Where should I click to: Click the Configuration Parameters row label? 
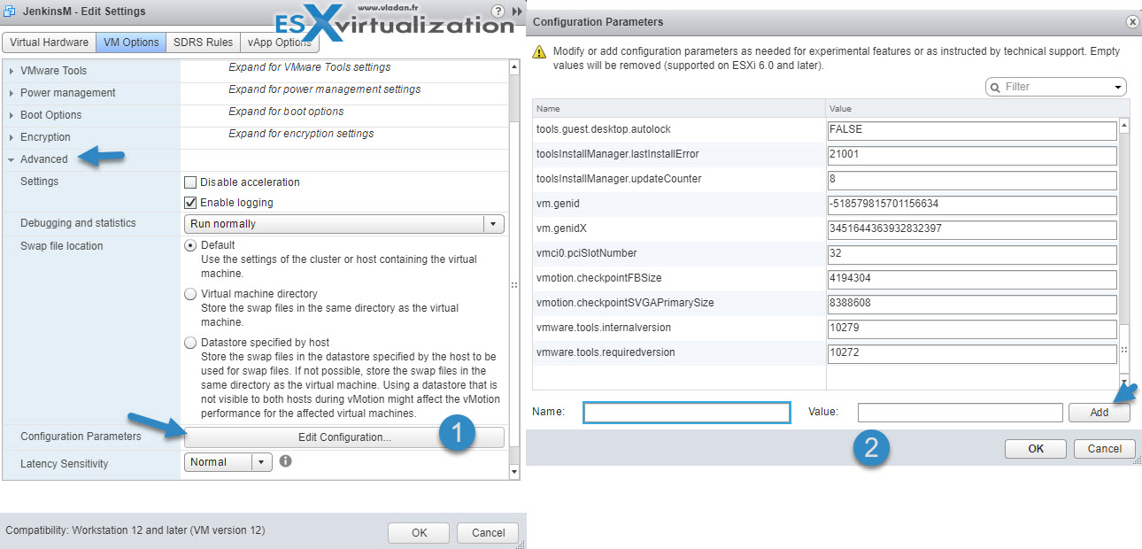81,437
